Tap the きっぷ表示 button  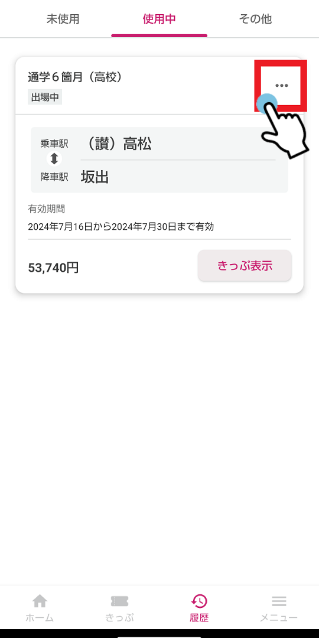point(245,266)
